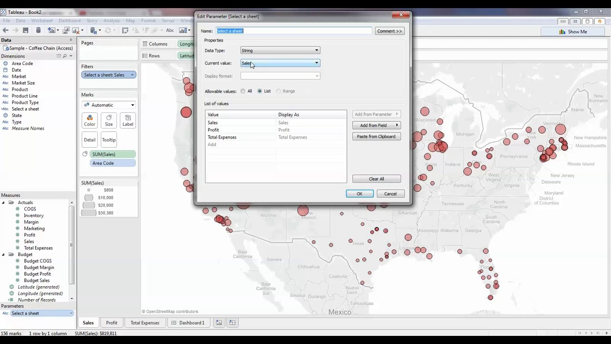The width and height of the screenshot is (611, 344).
Task: Click the Clear All button
Action: point(376,179)
